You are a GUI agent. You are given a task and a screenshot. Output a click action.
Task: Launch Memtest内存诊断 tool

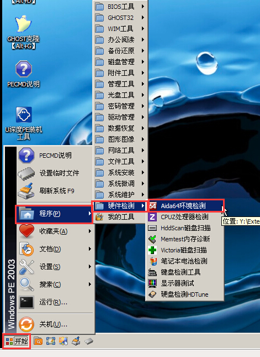[x=184, y=239]
